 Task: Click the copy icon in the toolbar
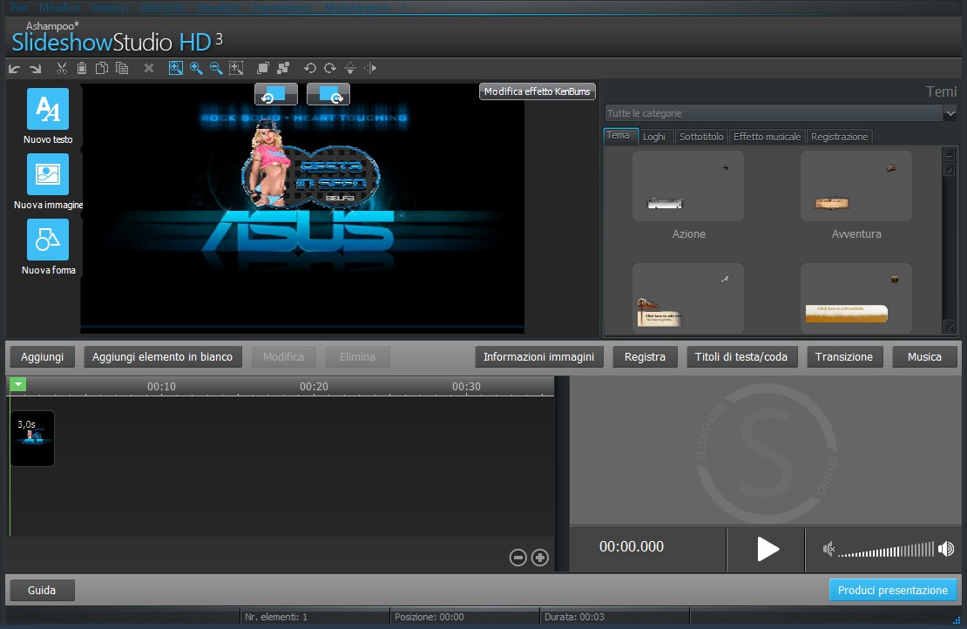click(102, 69)
